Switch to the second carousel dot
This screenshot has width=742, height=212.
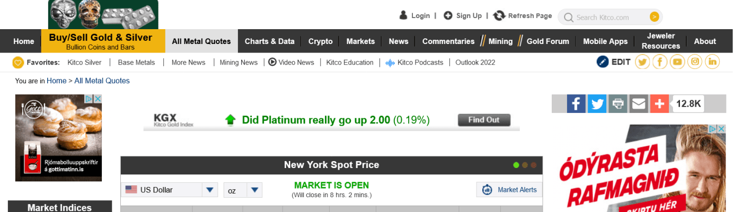click(525, 165)
